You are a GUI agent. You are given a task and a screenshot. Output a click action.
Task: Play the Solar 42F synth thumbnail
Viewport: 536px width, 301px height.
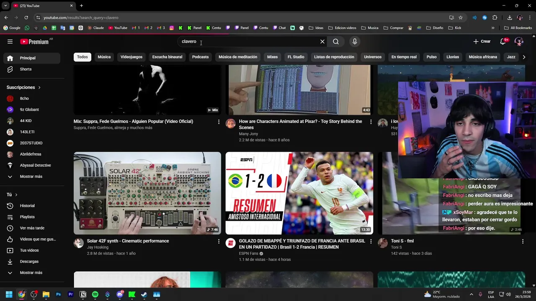(x=147, y=193)
